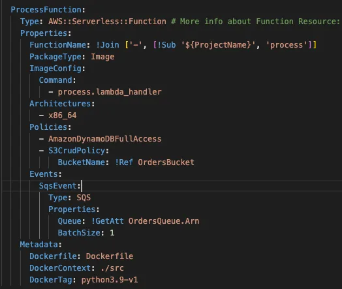Click the ImageConfig key
This screenshot has width=342, height=289.
point(55,68)
